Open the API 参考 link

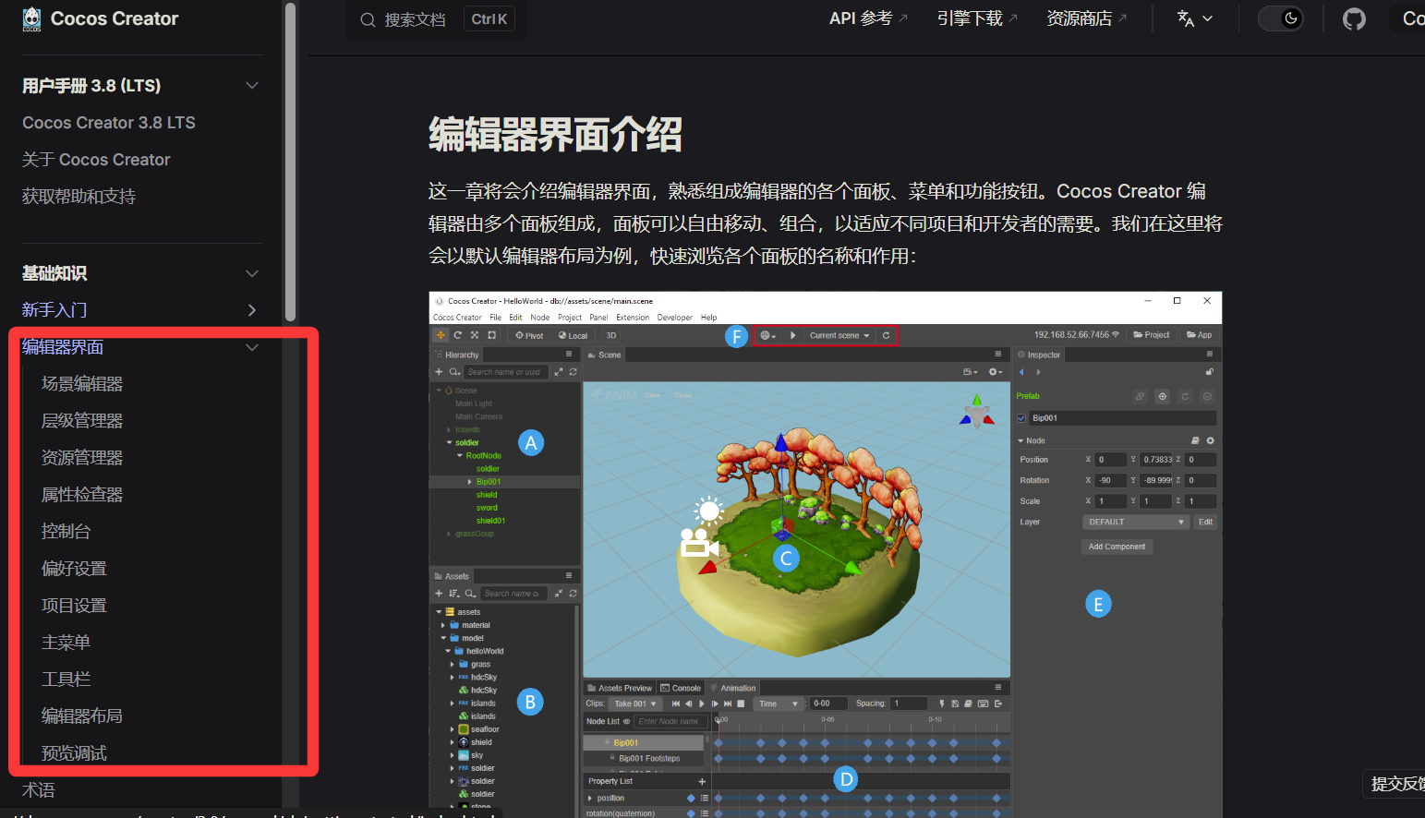pos(868,18)
